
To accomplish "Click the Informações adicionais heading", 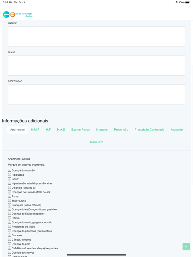I will 25,121.
